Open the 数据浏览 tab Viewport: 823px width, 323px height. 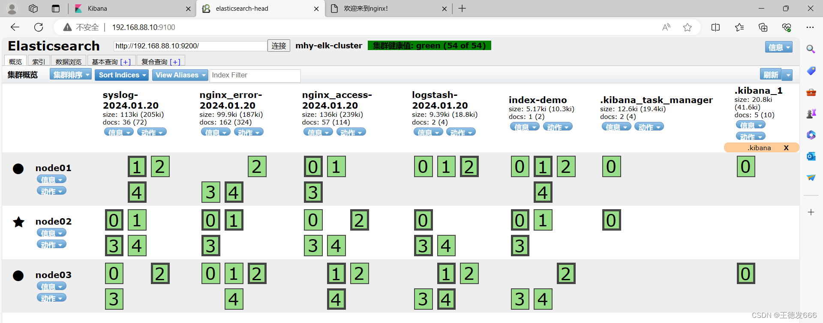(69, 62)
